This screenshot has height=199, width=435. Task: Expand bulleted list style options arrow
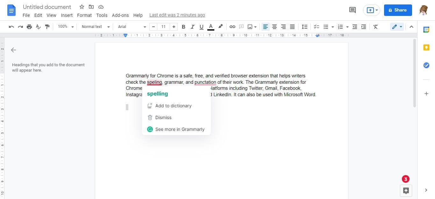332,27
